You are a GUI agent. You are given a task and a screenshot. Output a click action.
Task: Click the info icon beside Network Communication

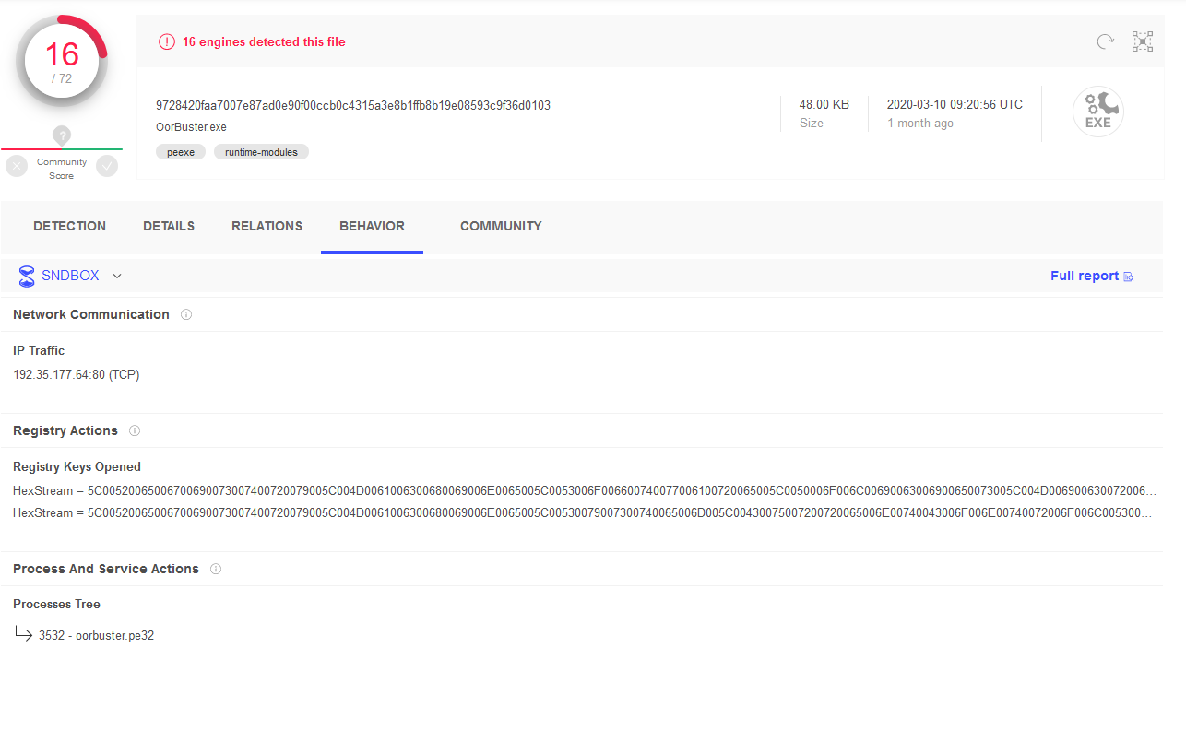coord(186,315)
